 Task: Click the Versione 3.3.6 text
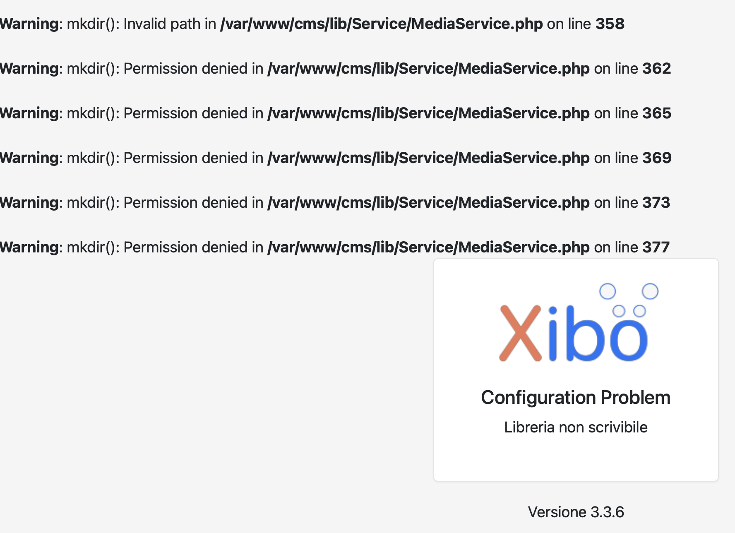click(x=576, y=512)
